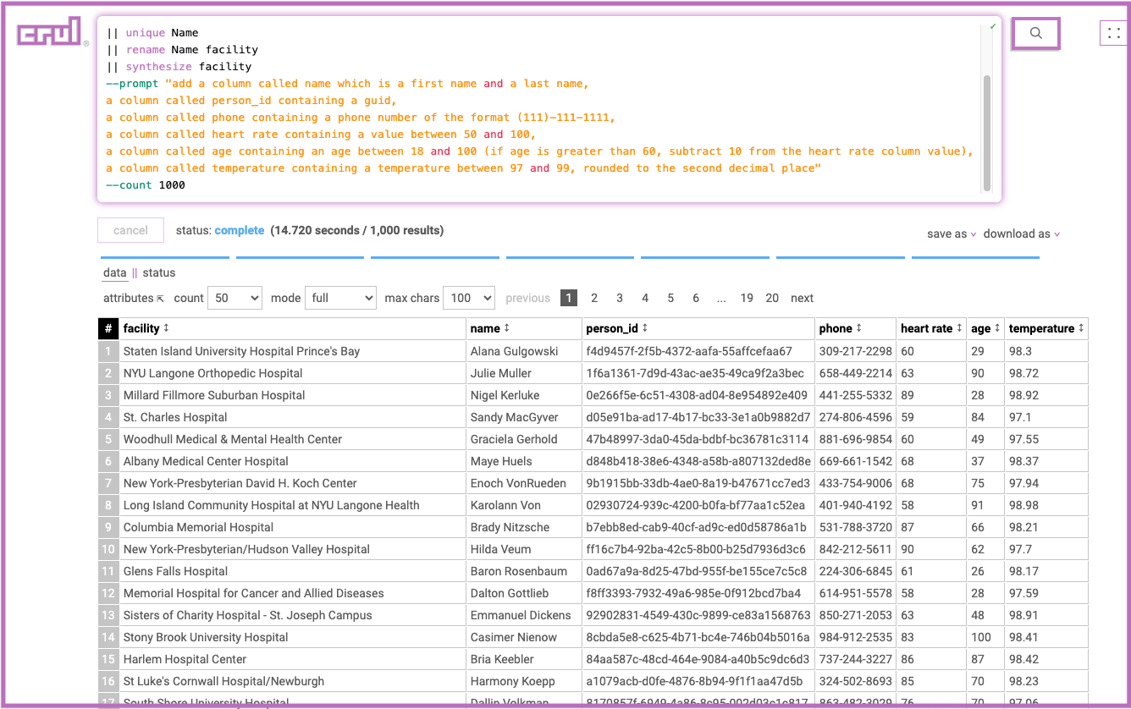Sort by the name column arrows
1131x709 pixels.
(x=507, y=328)
